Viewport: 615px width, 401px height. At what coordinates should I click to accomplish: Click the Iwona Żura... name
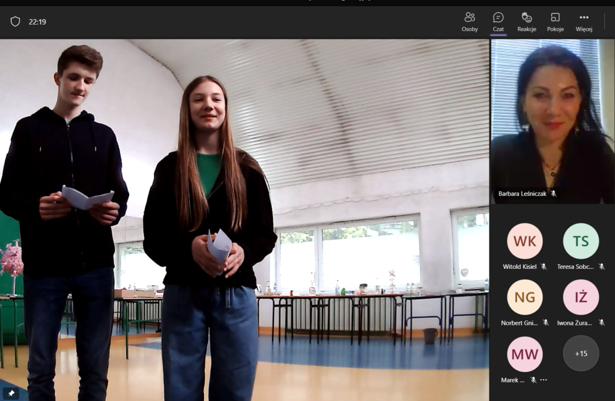point(575,323)
